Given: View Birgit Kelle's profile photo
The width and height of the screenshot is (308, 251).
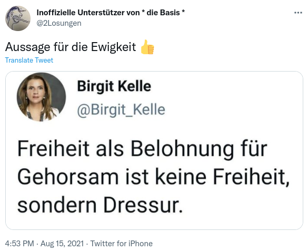Looking at the screenshot, I should click(x=42, y=97).
